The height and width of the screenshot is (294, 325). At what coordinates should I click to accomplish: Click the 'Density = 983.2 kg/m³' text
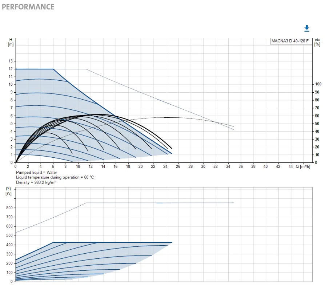pyautogui.click(x=36, y=182)
